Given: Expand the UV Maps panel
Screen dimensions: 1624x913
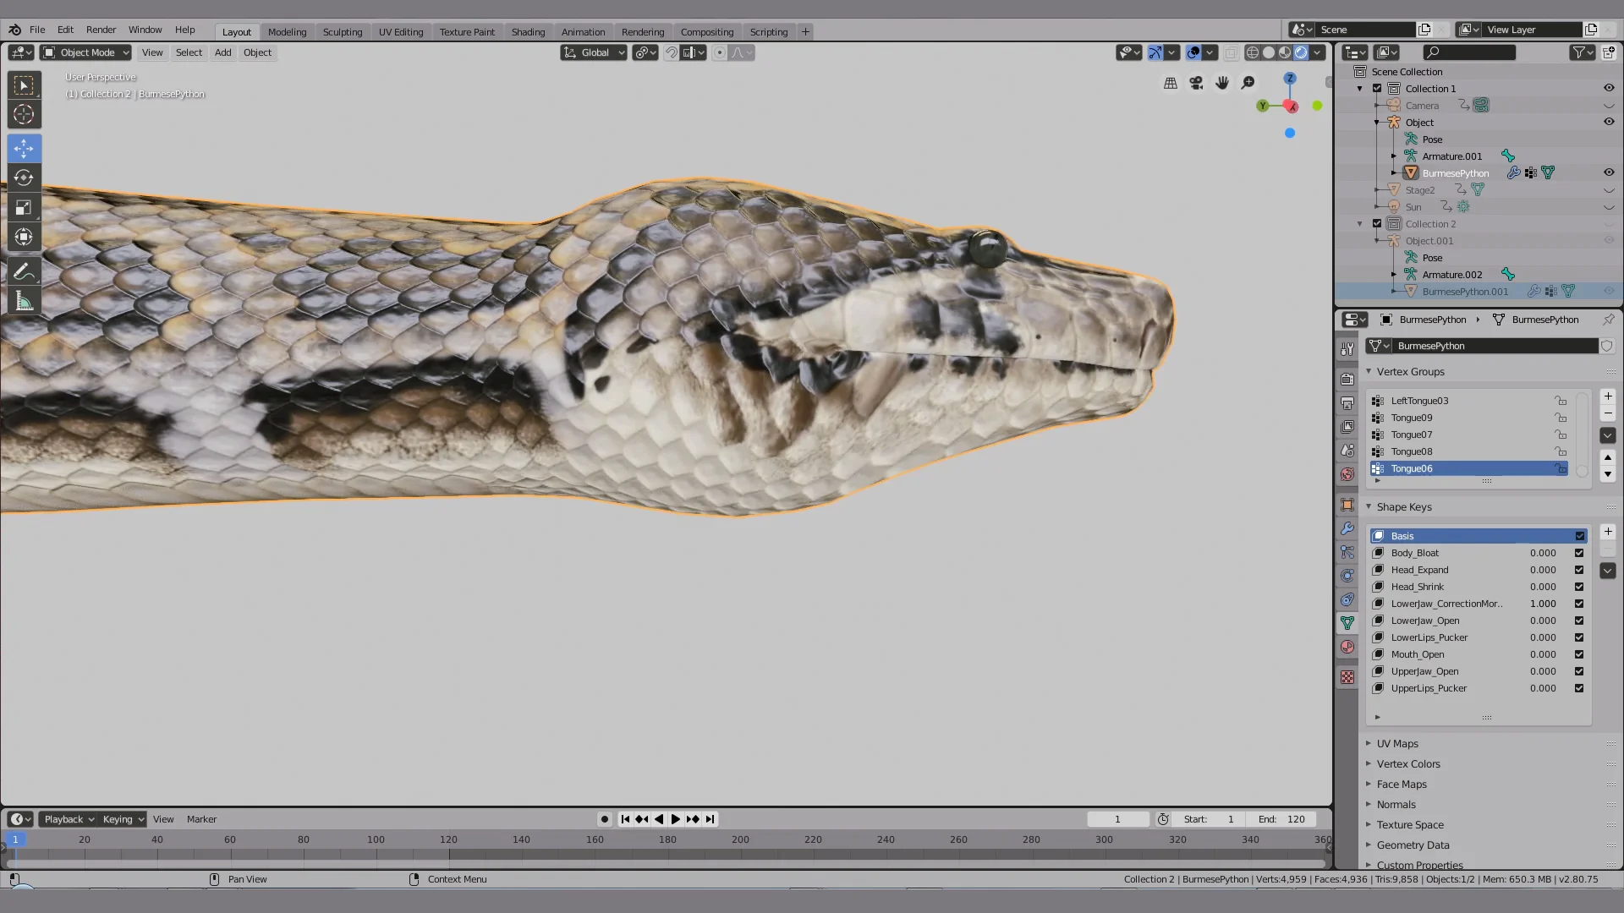Looking at the screenshot, I should coord(1396,744).
